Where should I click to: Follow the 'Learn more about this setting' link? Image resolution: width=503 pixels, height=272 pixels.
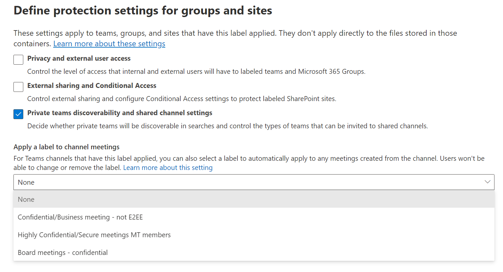pos(168,168)
